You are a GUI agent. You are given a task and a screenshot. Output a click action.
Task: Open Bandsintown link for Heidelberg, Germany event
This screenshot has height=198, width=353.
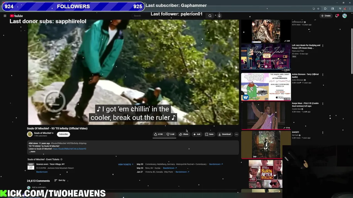click(x=216, y=164)
